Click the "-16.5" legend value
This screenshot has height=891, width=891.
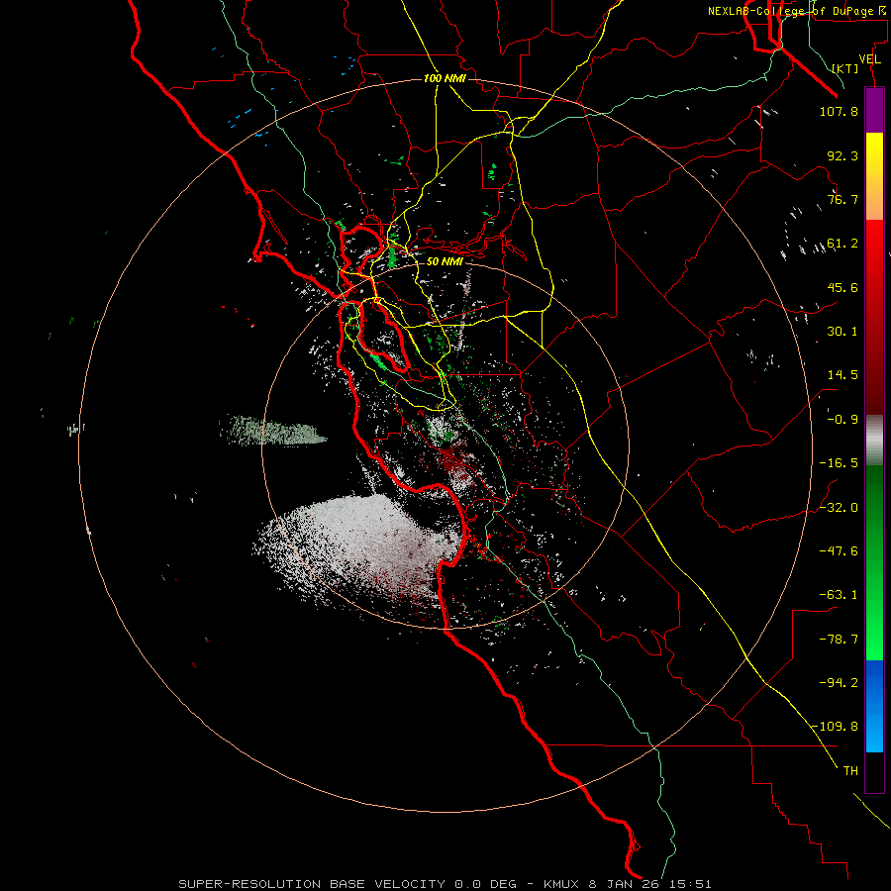pos(839,463)
